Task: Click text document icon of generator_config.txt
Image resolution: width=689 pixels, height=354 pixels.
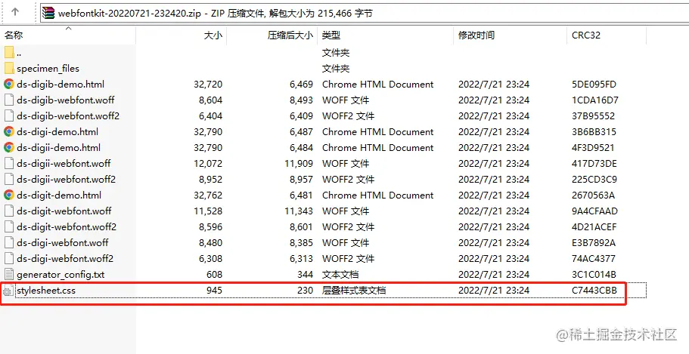Action: [x=9, y=274]
